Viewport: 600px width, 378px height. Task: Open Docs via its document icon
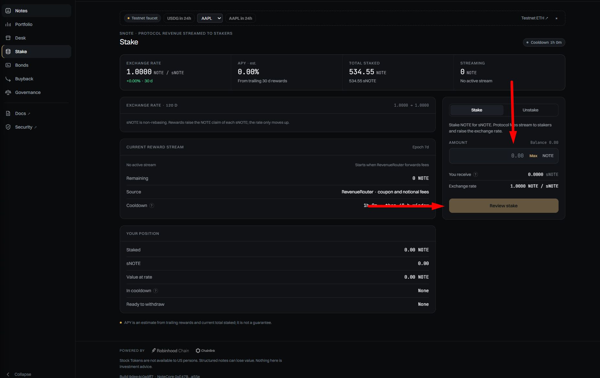(x=8, y=113)
